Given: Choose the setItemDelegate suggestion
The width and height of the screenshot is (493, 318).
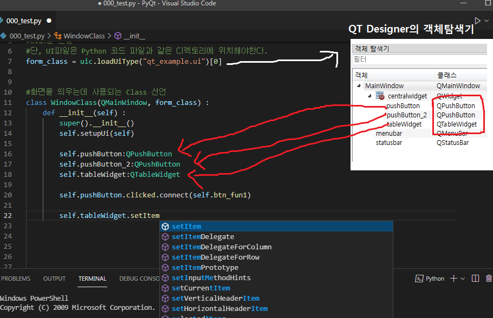Looking at the screenshot, I should 276,237.
